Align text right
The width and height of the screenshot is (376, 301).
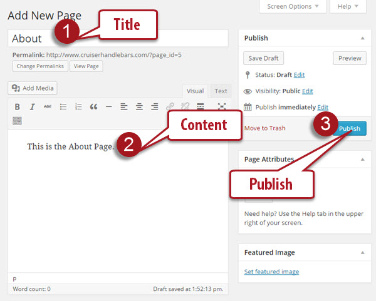coord(155,107)
